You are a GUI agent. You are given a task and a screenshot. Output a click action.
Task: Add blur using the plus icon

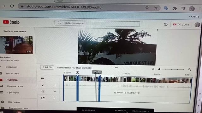tap(55, 92)
